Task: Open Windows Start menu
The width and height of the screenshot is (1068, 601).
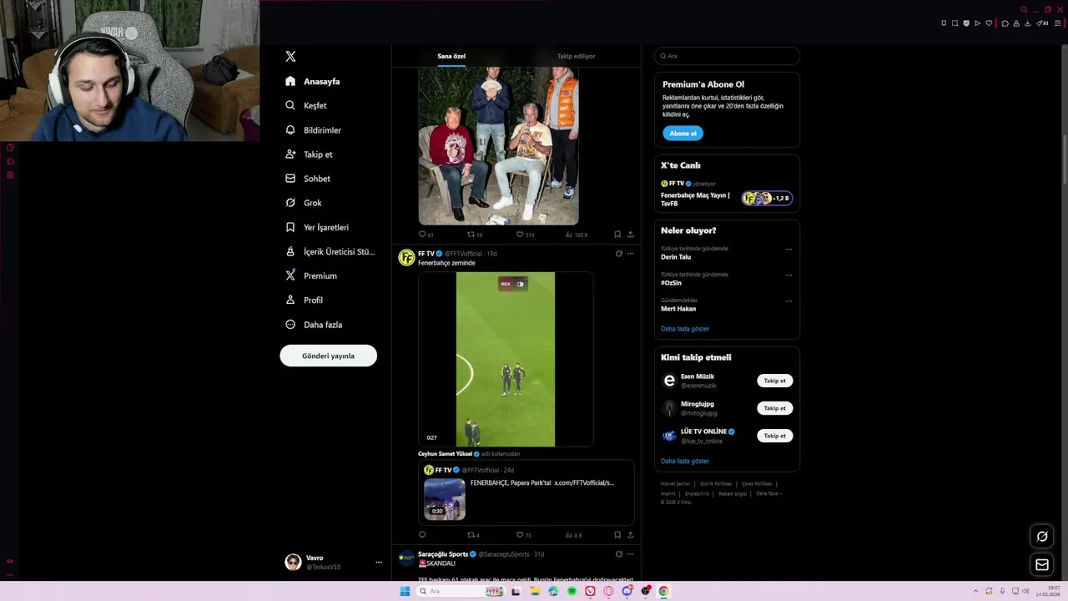Action: click(x=405, y=591)
